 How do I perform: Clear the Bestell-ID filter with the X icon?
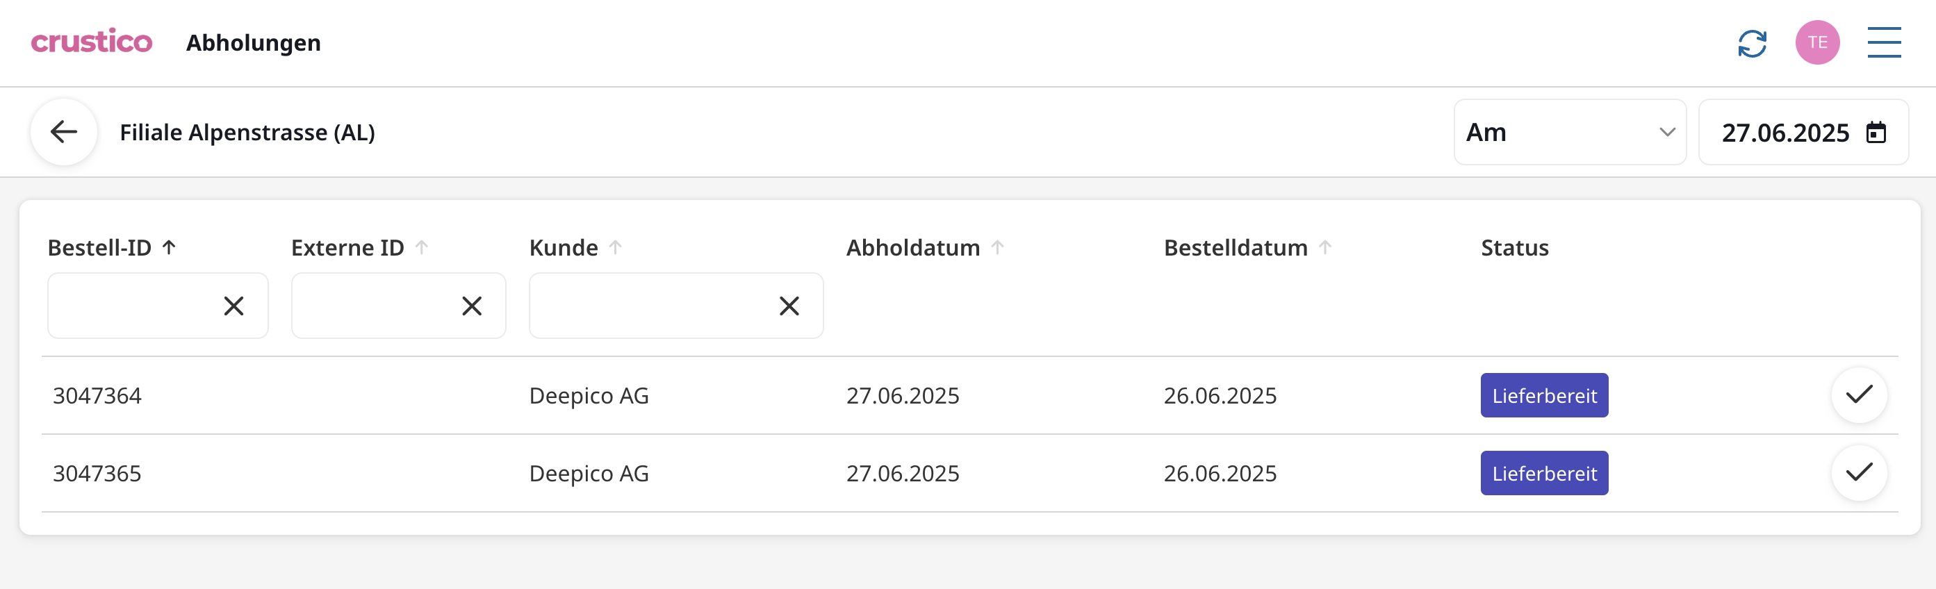[x=233, y=306]
